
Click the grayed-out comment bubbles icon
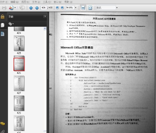(22, 8)
